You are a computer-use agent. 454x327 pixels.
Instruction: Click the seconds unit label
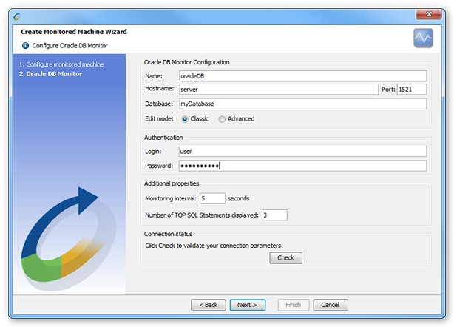239,198
